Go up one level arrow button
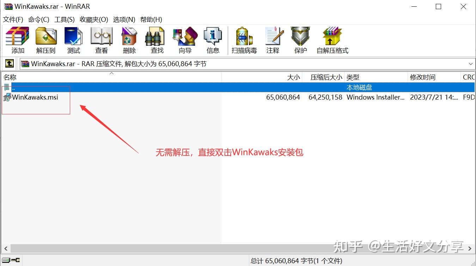This screenshot has width=476, height=266. (x=10, y=64)
